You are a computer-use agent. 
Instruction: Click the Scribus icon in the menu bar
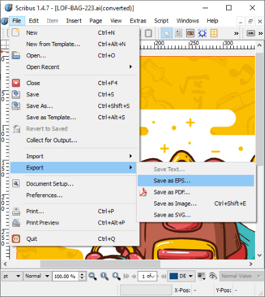(5, 21)
